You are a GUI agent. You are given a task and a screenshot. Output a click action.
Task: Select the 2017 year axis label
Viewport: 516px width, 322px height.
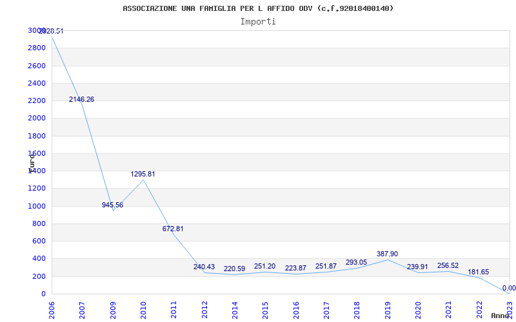pyautogui.click(x=326, y=310)
